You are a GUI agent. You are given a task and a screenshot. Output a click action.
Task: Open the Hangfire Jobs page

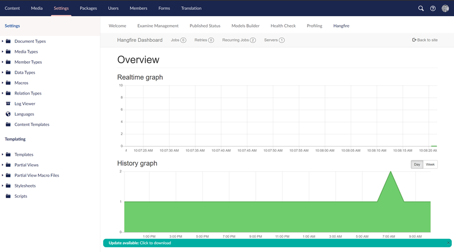point(178,40)
